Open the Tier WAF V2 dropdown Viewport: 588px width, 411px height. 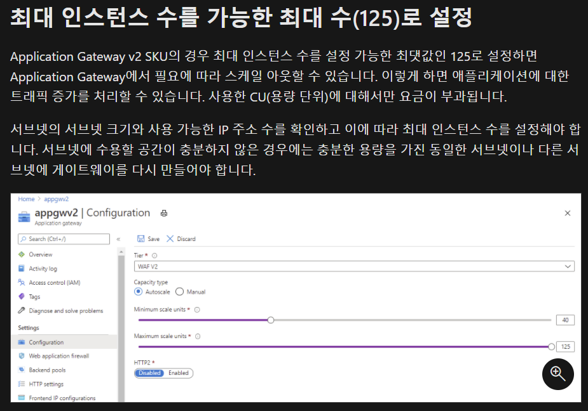pos(354,266)
